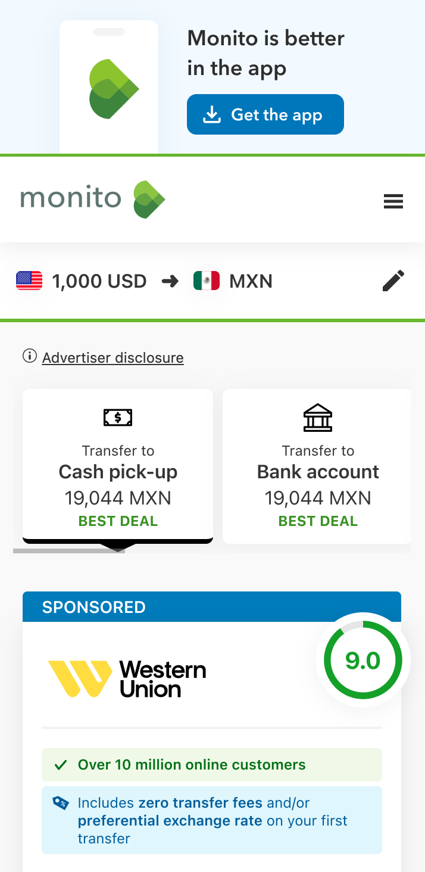Select the Bank account transfer tab
425x872 pixels.
click(317, 466)
